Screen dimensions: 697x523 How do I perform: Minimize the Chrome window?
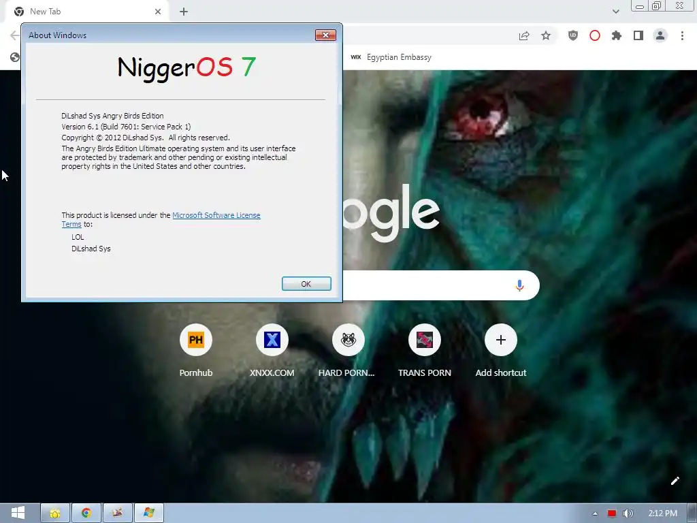[x=640, y=6]
